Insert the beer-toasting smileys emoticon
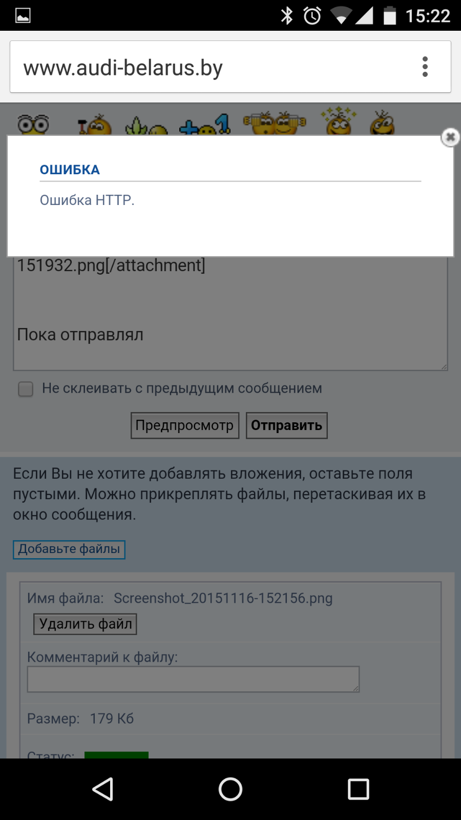Screen dimensions: 461x820 click(x=275, y=123)
